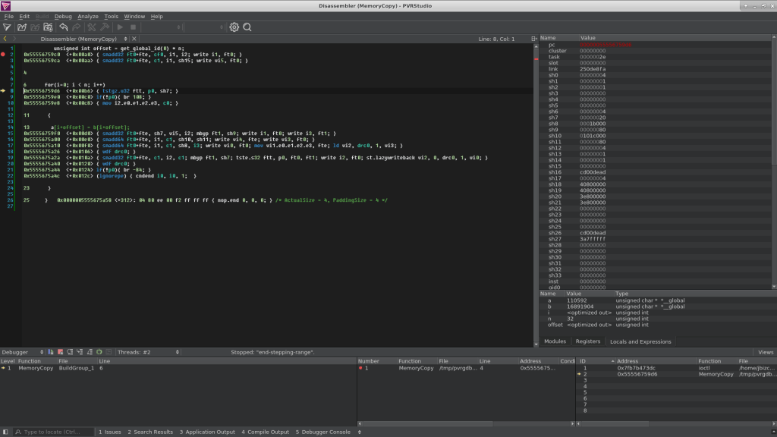777x437 pixels.
Task: Click the Line: 8, Col: 1 indicator
Action: [496, 39]
